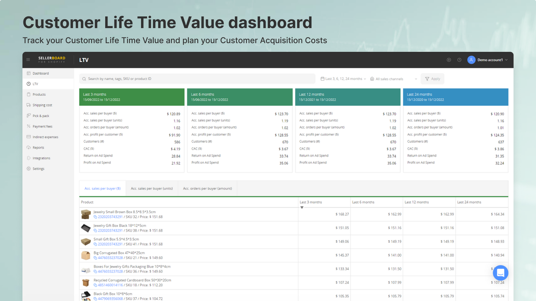Select the Last 24 months card header
Screen dimensions: 536x301
(456, 97)
